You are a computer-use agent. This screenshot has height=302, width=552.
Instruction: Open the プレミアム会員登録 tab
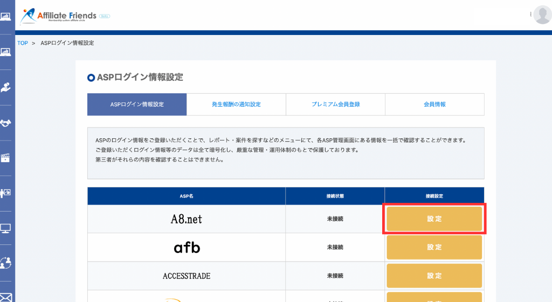click(x=335, y=104)
